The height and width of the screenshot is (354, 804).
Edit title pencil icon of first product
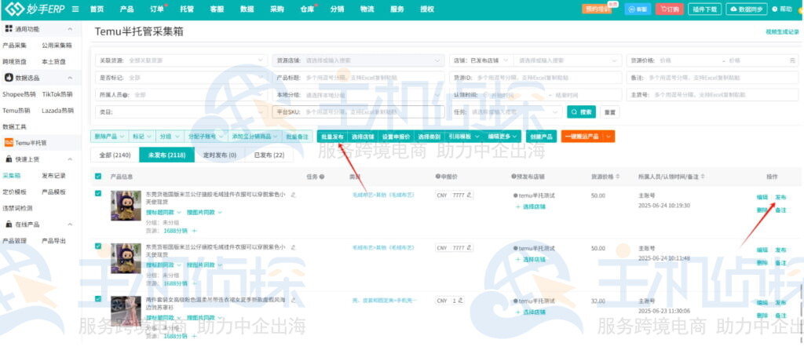pos(294,195)
